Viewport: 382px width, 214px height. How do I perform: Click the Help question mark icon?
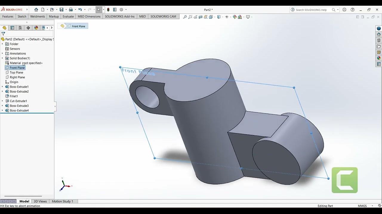352,10
